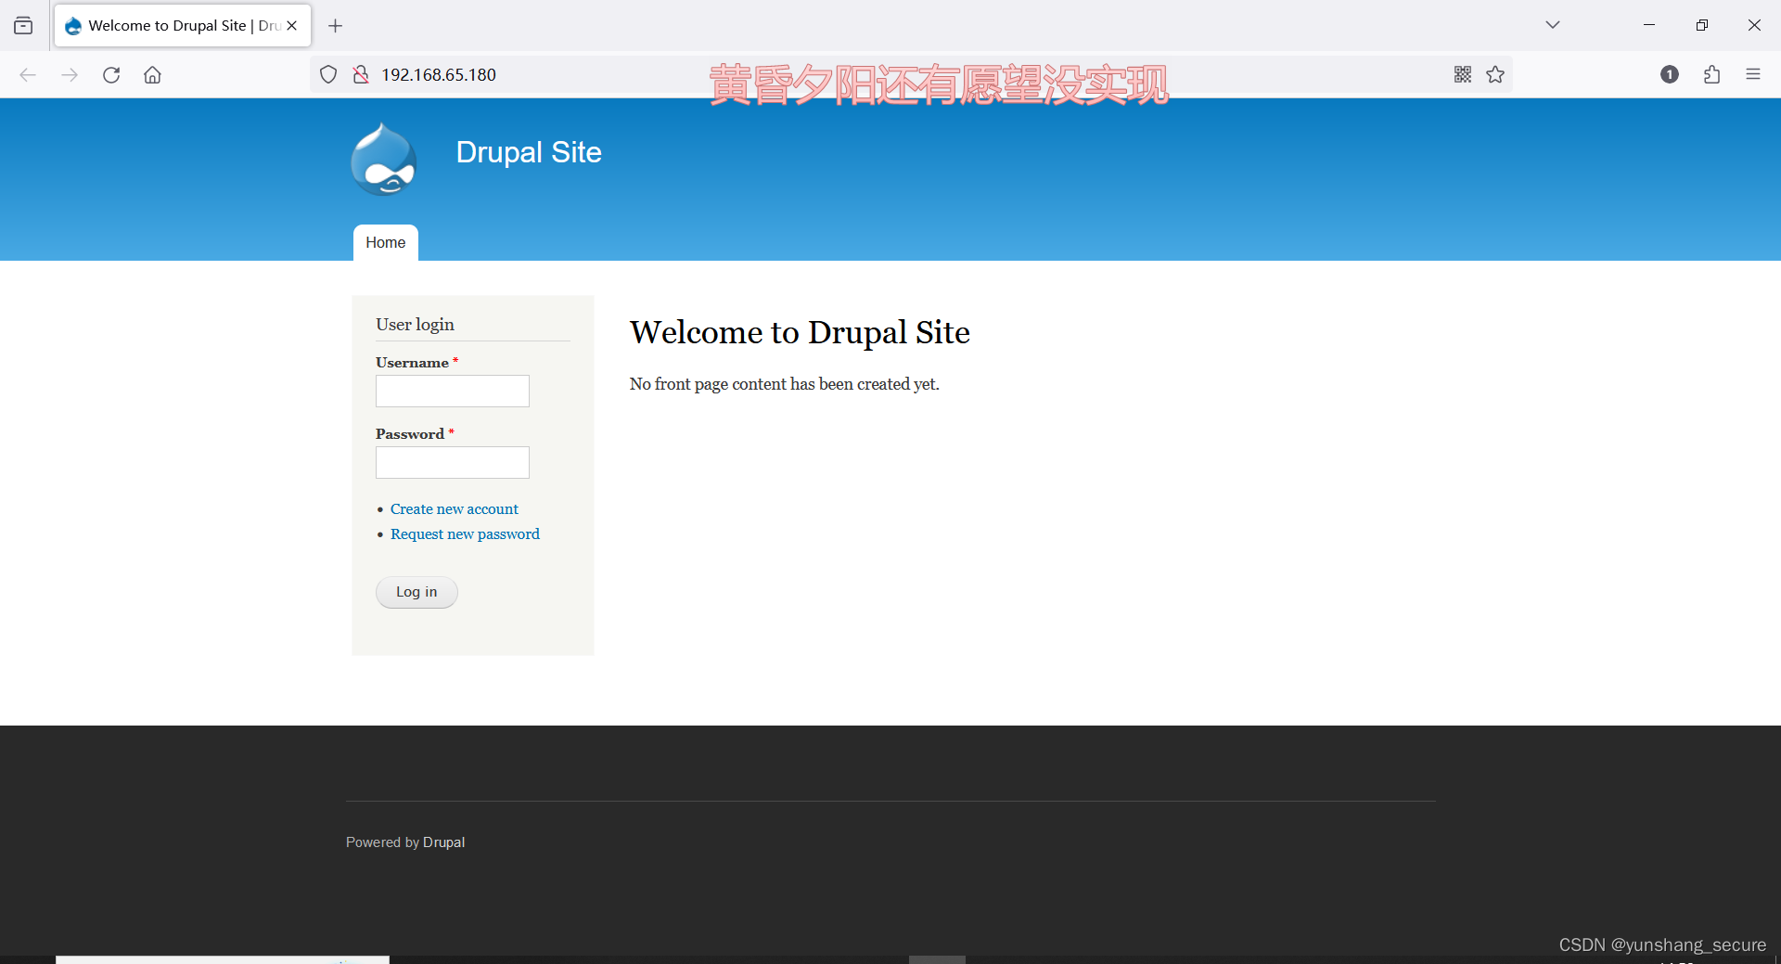1781x964 pixels.
Task: Open the browser home page
Action: pos(153,75)
